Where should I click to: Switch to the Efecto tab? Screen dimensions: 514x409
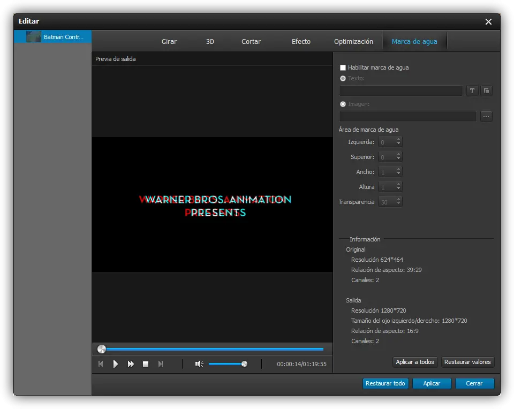(x=301, y=42)
